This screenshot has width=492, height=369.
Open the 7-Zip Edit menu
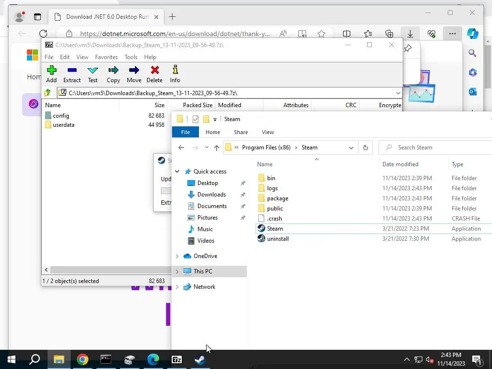(x=65, y=57)
